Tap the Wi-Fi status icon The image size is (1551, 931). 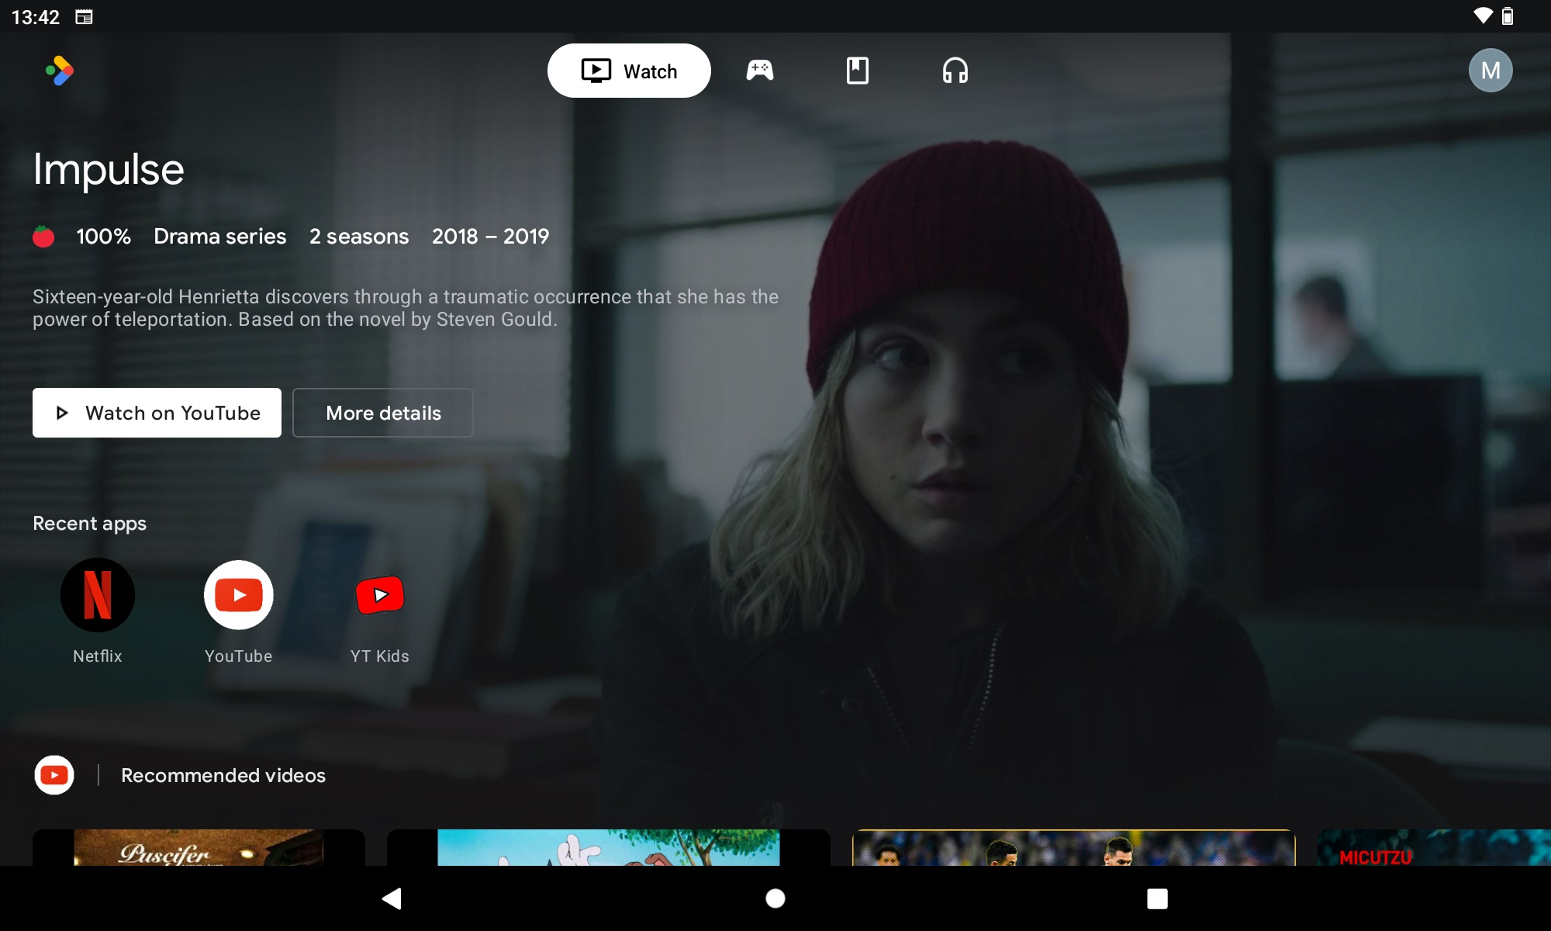pyautogui.click(x=1483, y=16)
